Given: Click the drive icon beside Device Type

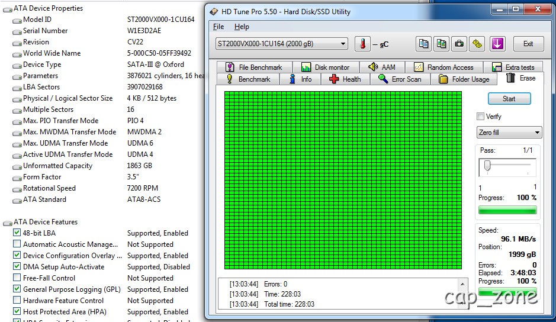Looking at the screenshot, I should [x=17, y=66].
